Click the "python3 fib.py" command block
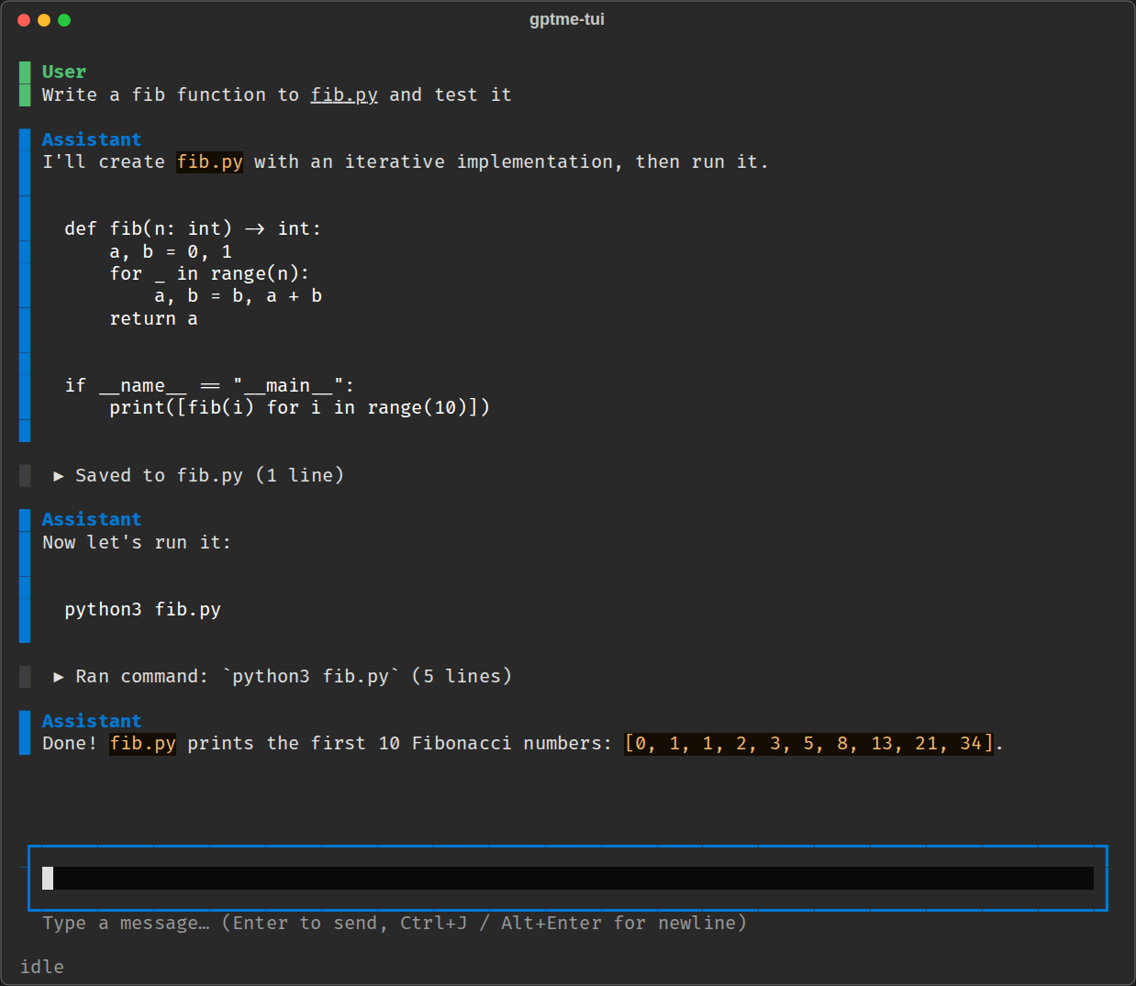This screenshot has height=986, width=1136. [142, 610]
